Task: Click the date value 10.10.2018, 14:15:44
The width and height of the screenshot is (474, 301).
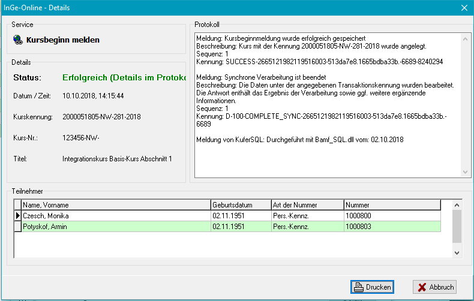Action: [93, 96]
